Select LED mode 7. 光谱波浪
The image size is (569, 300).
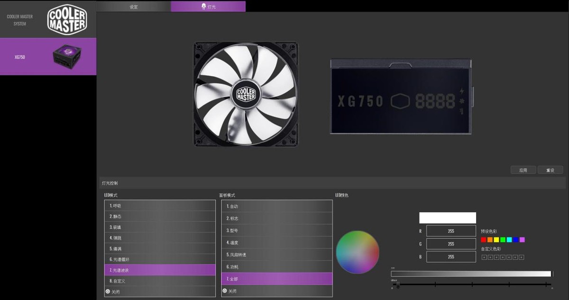click(x=160, y=270)
